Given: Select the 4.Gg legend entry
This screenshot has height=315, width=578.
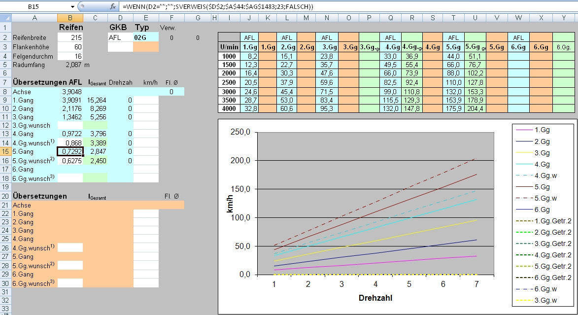Looking at the screenshot, I should [542, 164].
